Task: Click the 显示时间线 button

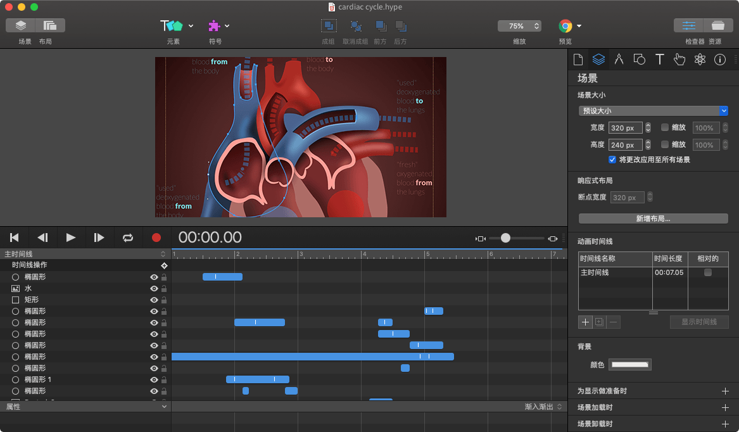Action: (x=699, y=322)
